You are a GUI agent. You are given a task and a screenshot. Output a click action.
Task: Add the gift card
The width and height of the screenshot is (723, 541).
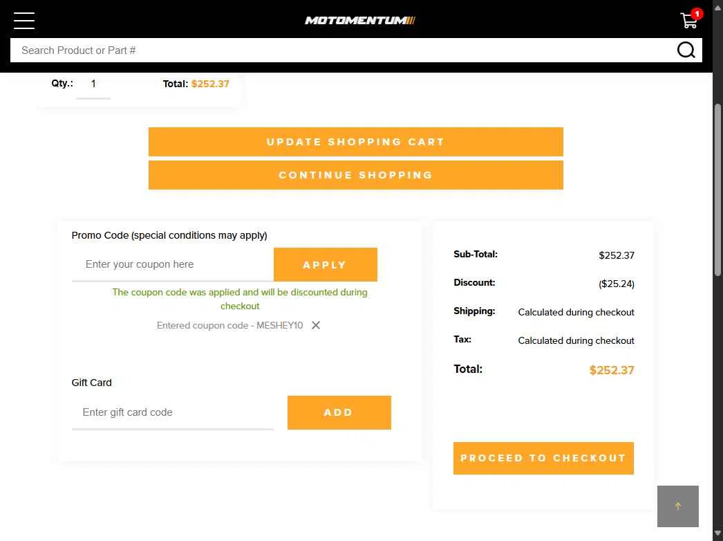(x=339, y=412)
